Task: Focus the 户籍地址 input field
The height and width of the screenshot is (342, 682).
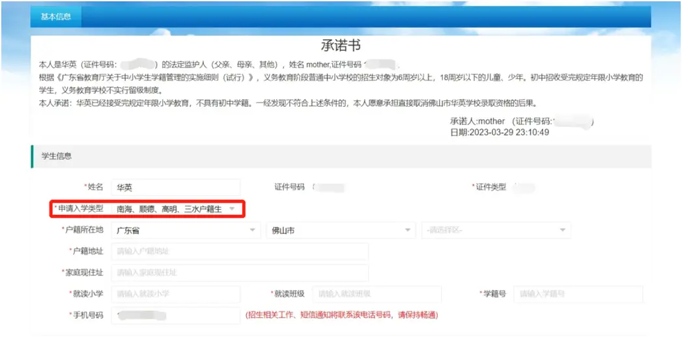Action: [x=239, y=251]
